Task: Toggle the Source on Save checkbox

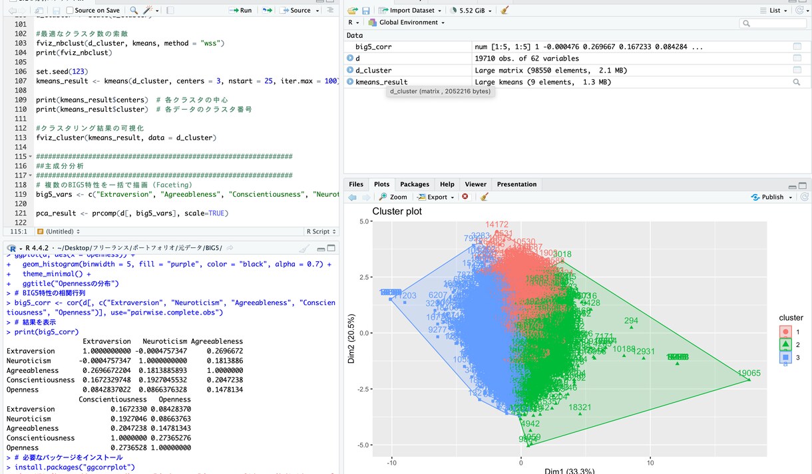Action: 71,11
